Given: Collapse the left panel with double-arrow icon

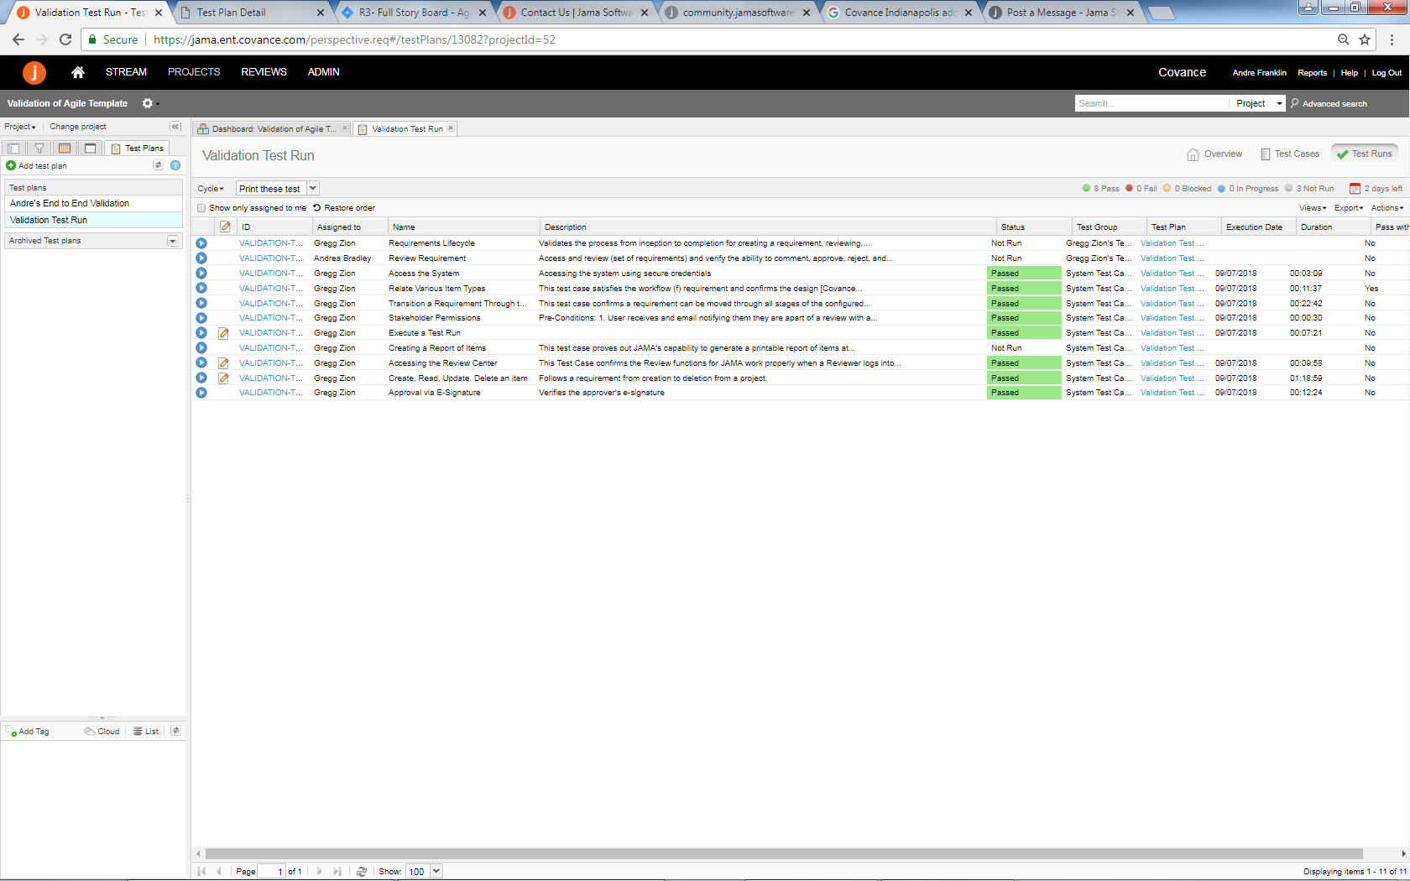Looking at the screenshot, I should (x=175, y=127).
